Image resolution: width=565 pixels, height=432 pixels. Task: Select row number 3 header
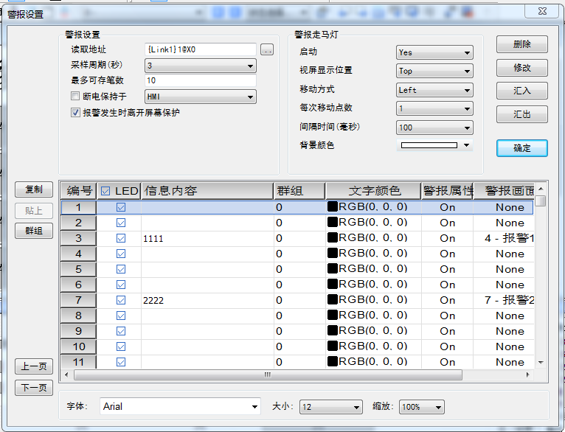(x=79, y=238)
